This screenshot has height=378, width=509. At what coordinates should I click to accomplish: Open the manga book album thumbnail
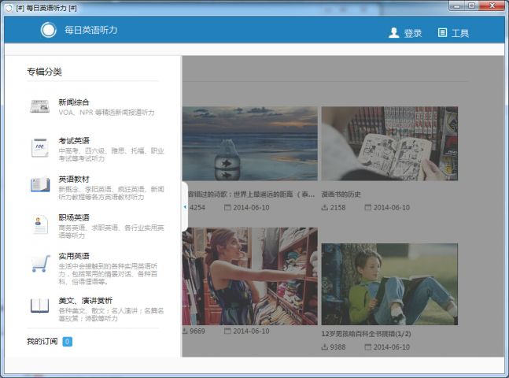(x=389, y=143)
